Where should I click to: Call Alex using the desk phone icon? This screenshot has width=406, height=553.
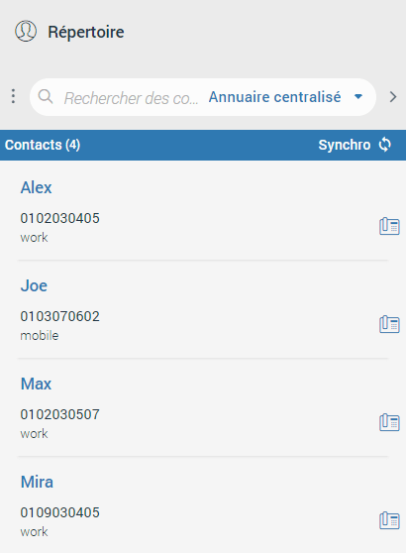(x=389, y=226)
